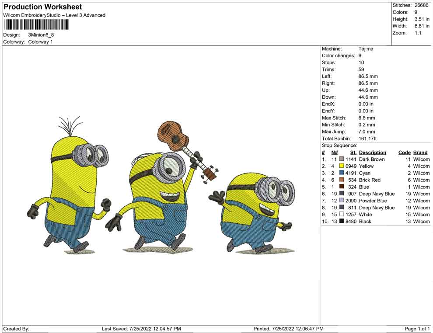433x333 pixels.
Task: Click the Yellow thread color swatch
Action: pyautogui.click(x=342, y=166)
